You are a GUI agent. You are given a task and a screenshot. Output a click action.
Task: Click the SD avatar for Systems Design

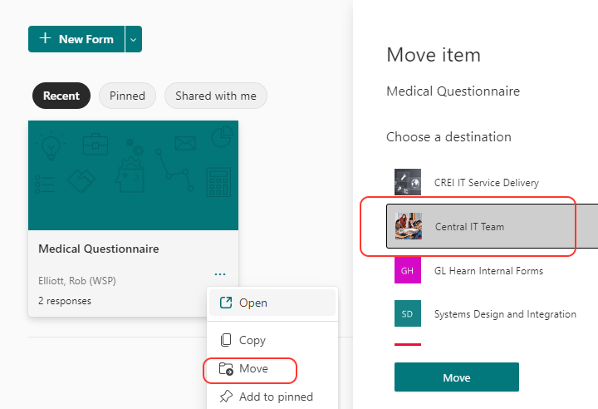408,313
